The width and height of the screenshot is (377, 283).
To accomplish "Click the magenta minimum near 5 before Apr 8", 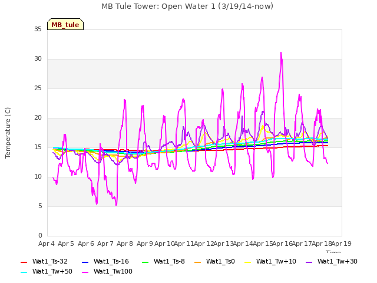I will (117, 205).
